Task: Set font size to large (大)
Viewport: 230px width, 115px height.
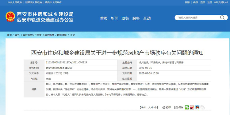Action: (x=149, y=108)
